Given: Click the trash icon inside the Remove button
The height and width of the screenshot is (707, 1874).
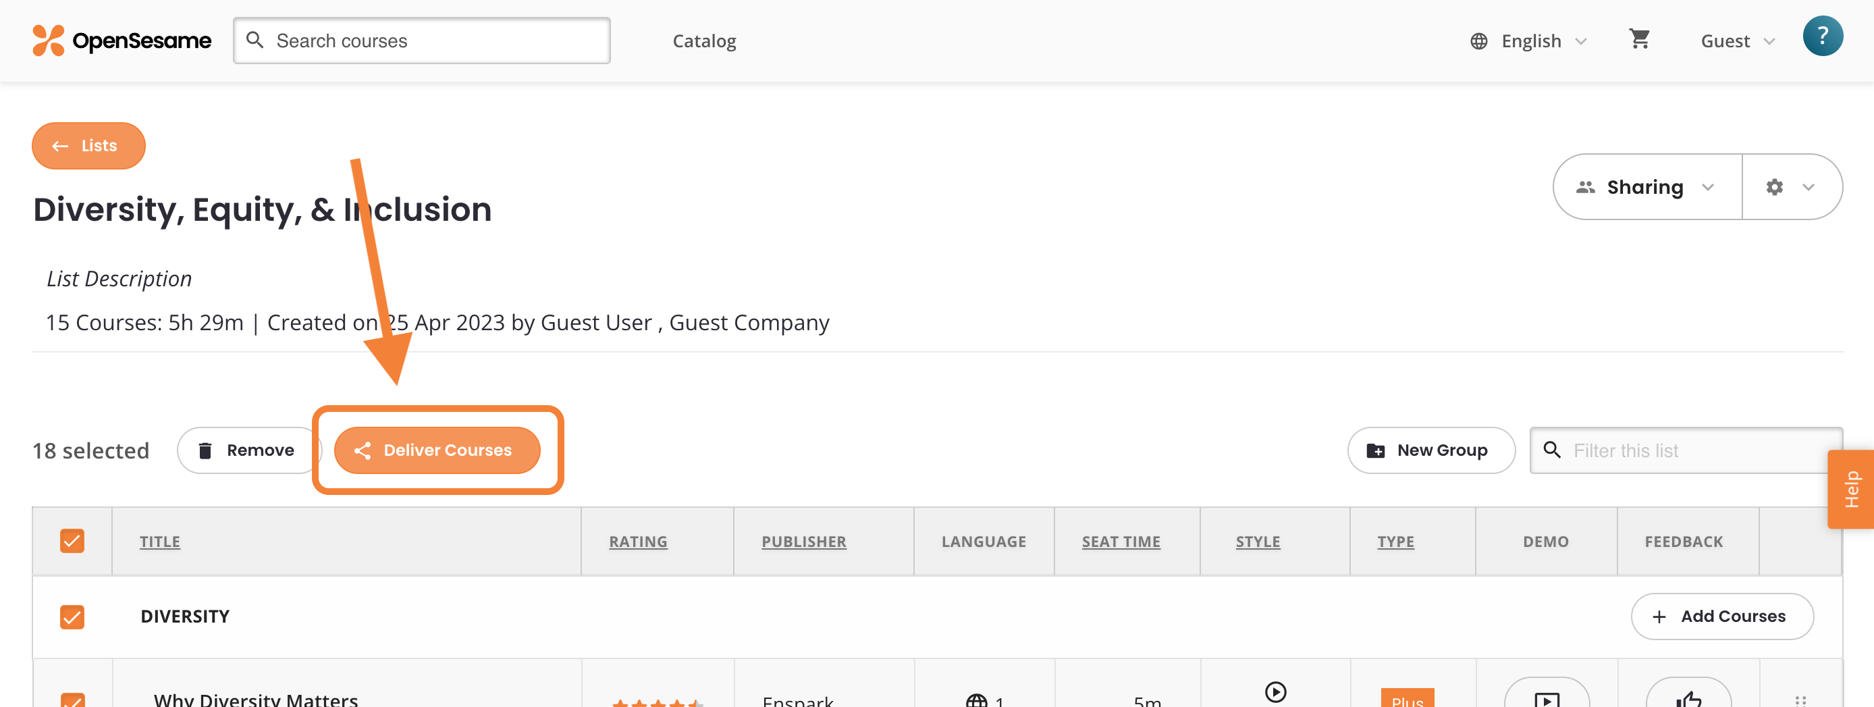Looking at the screenshot, I should coord(207,450).
